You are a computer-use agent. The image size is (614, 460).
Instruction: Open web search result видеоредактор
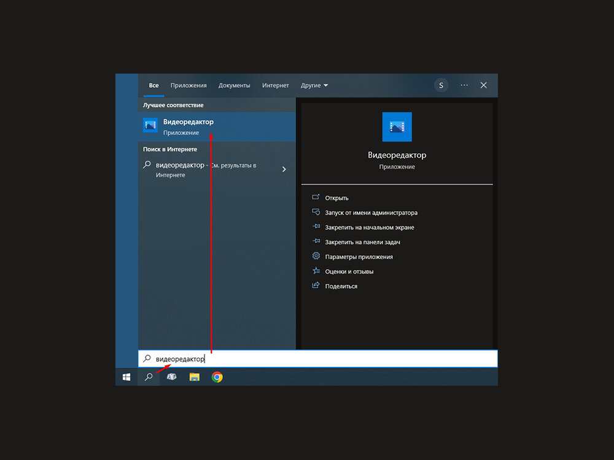(217, 170)
